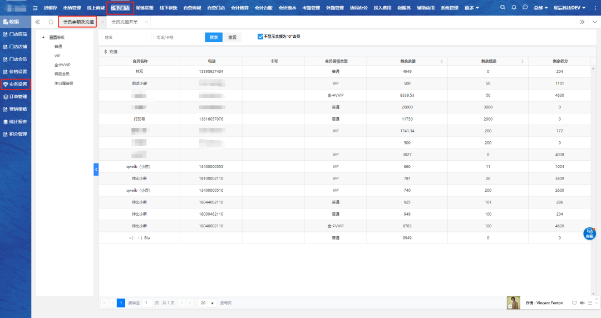601x318 pixels.
Task: Select 金卡VVIP level in the tree
Action: [x=62, y=65]
